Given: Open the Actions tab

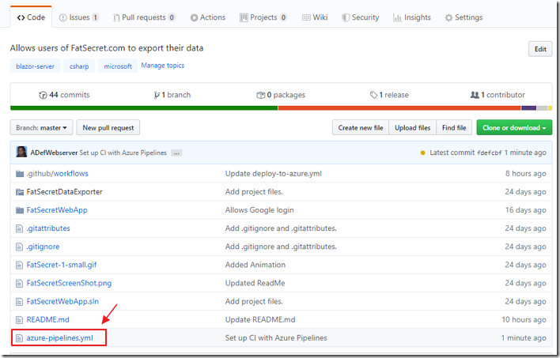Looking at the screenshot, I should point(208,17).
